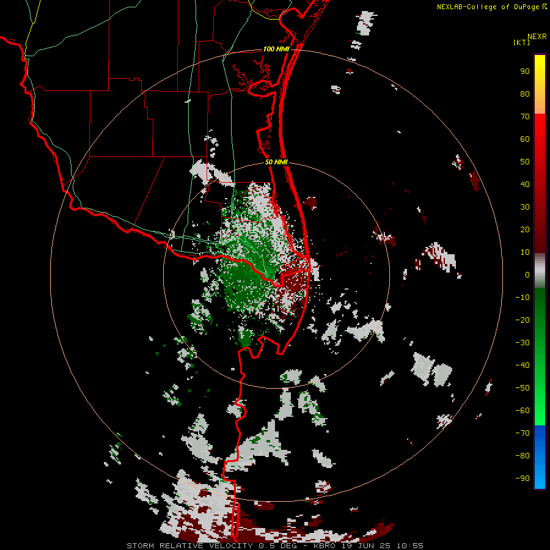Click the [KT] units label
This screenshot has height=550, width=550.
click(522, 42)
